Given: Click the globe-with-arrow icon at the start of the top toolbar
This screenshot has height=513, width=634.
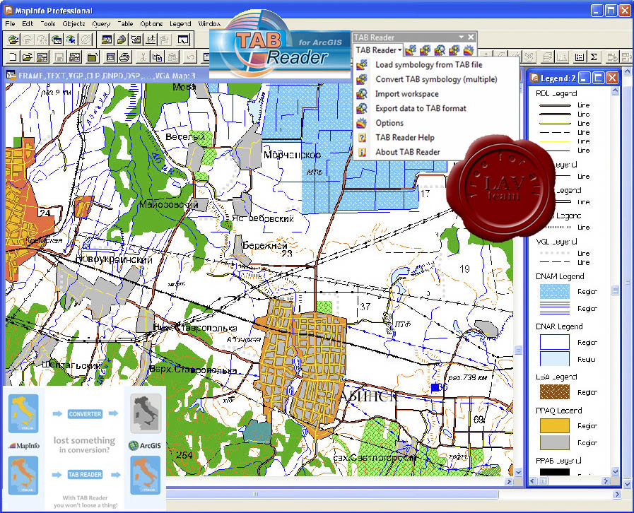Looking at the screenshot, I should [13, 40].
